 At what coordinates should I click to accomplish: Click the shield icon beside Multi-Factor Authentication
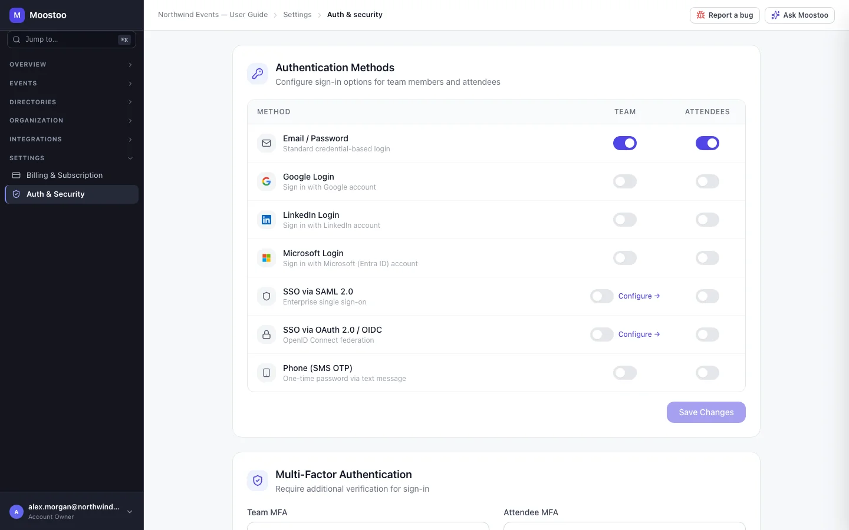click(x=258, y=481)
